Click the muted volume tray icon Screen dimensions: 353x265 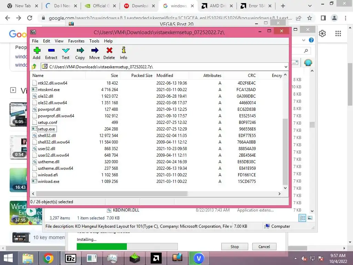point(304,258)
